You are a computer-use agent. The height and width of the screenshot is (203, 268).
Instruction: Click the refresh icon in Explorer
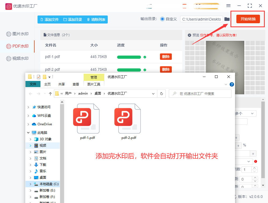click(x=162, y=94)
